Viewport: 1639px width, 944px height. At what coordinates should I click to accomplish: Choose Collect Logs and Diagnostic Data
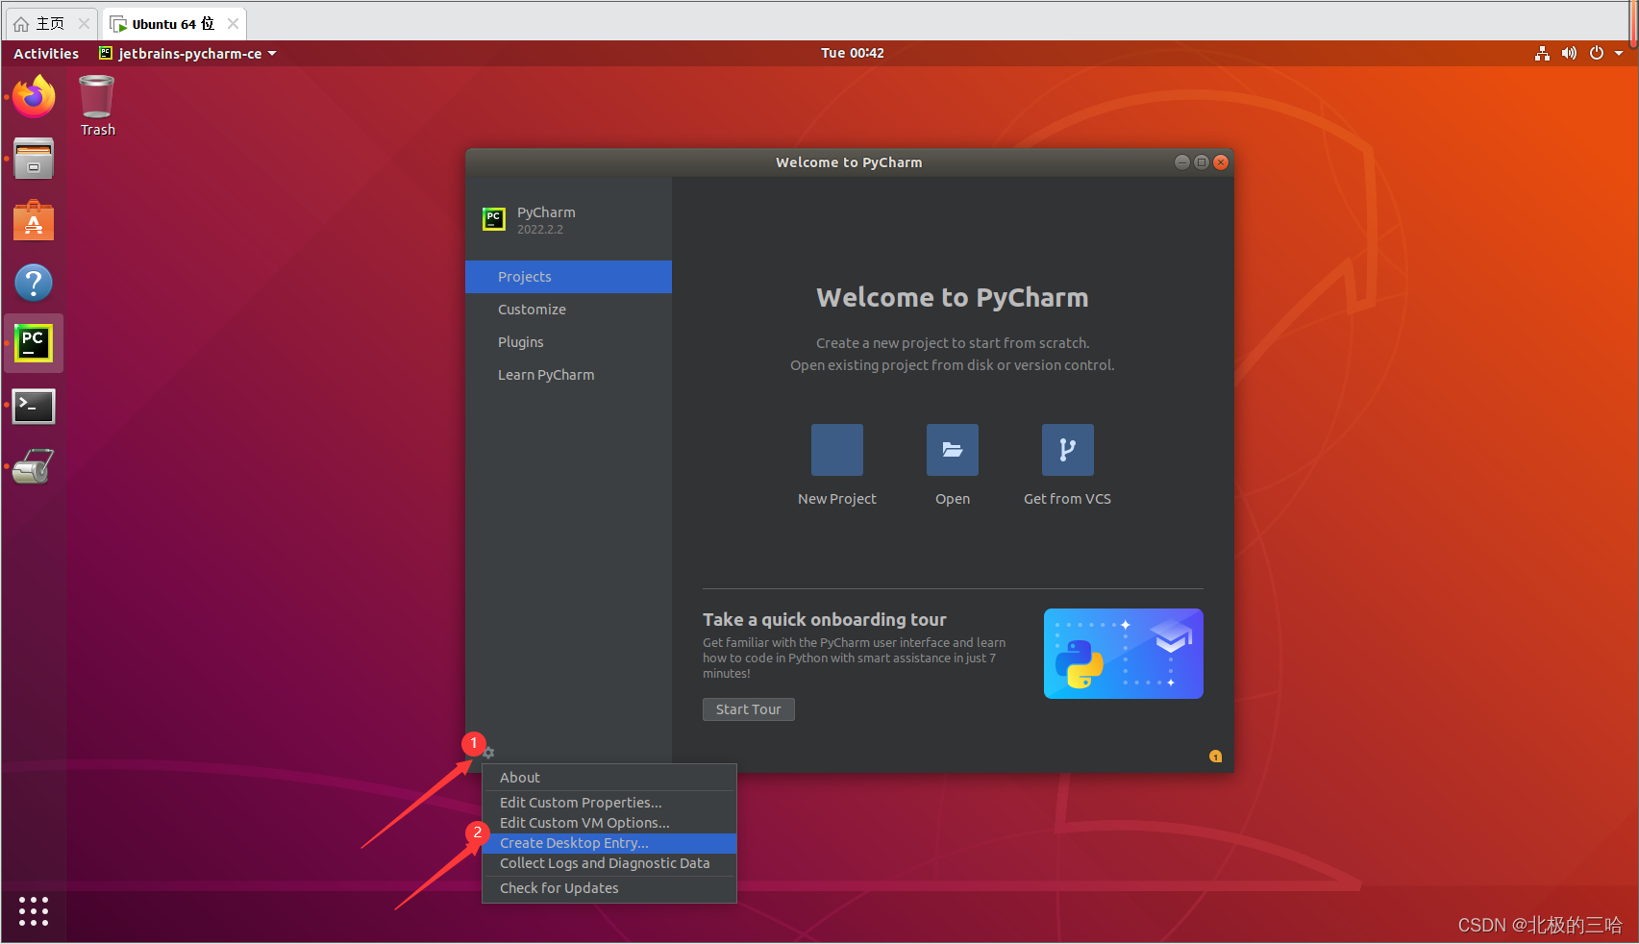tap(609, 863)
